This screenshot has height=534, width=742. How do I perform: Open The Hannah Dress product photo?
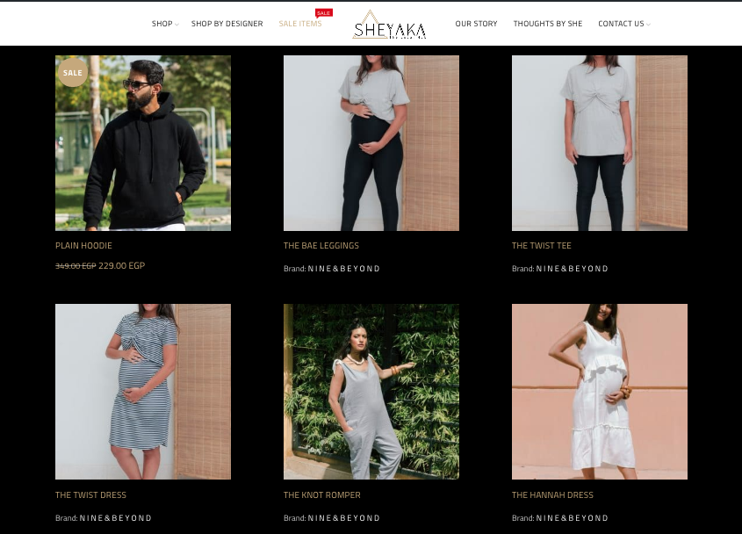[x=600, y=392]
